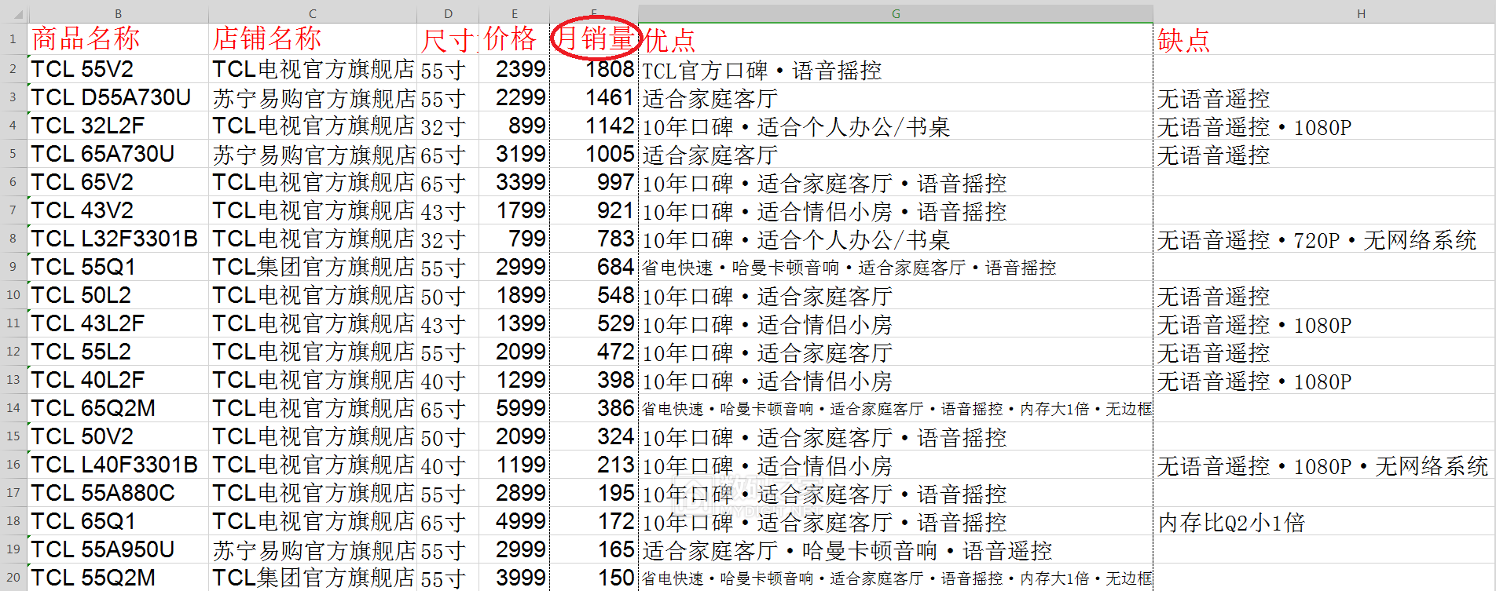
Task: Click price cell 3999
Action: [515, 578]
